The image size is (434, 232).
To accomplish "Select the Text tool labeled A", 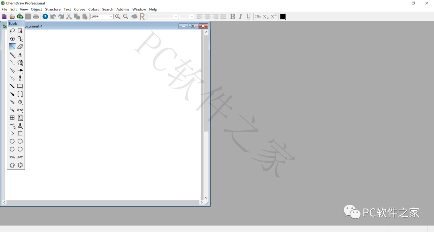I will tap(20, 54).
